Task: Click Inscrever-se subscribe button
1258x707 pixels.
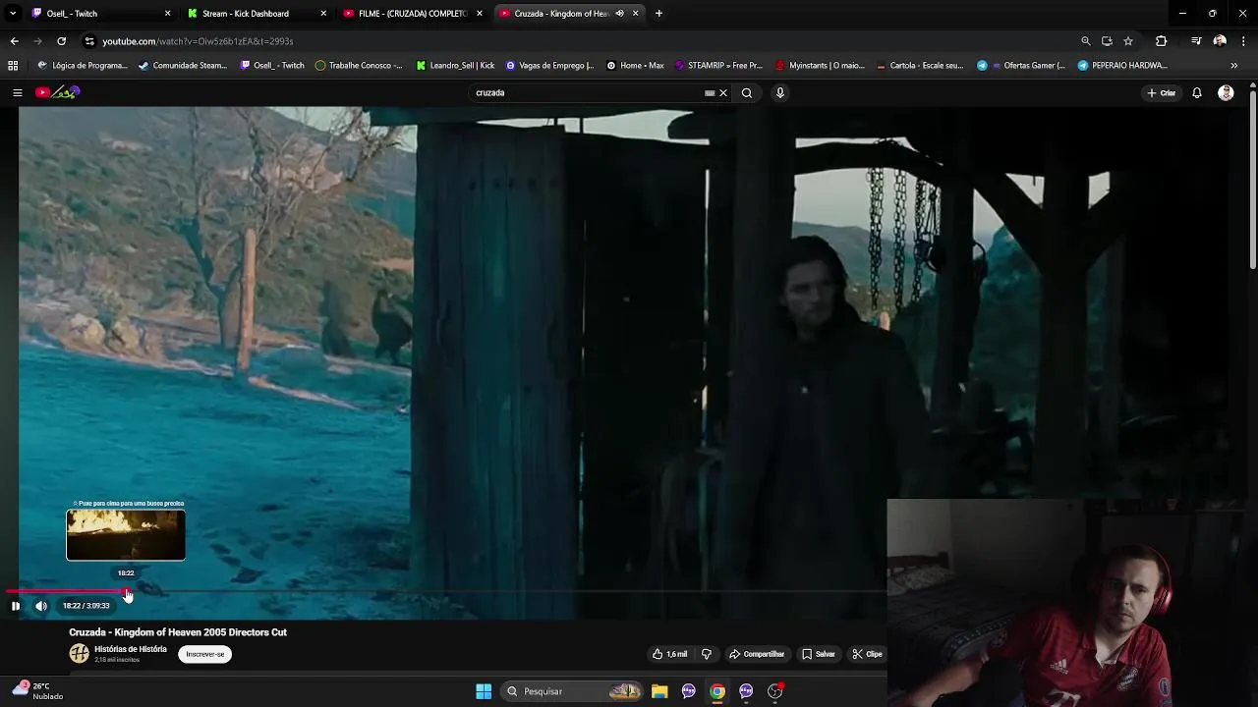Action: point(205,654)
